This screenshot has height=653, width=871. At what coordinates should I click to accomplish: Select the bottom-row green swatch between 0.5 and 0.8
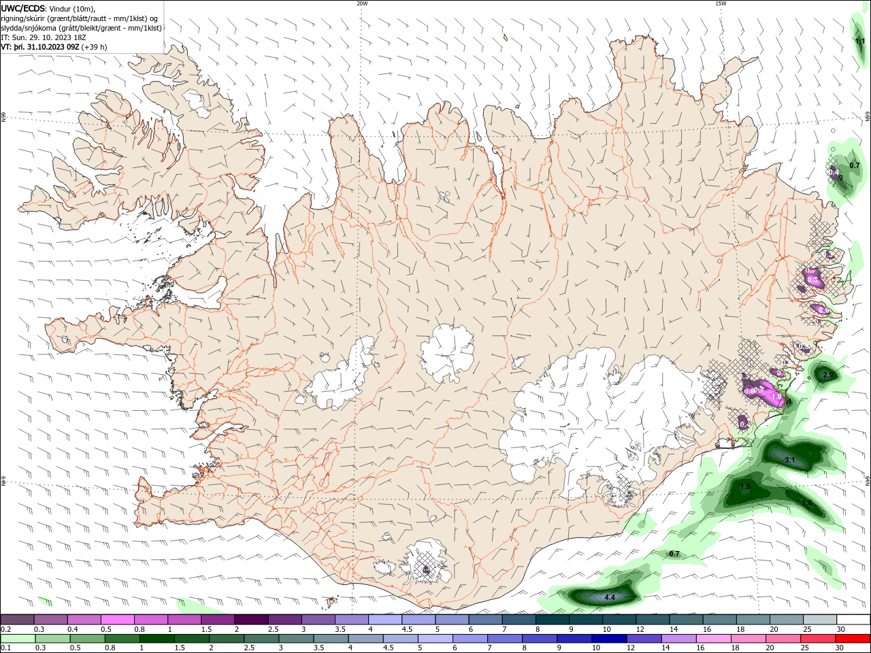[88, 639]
